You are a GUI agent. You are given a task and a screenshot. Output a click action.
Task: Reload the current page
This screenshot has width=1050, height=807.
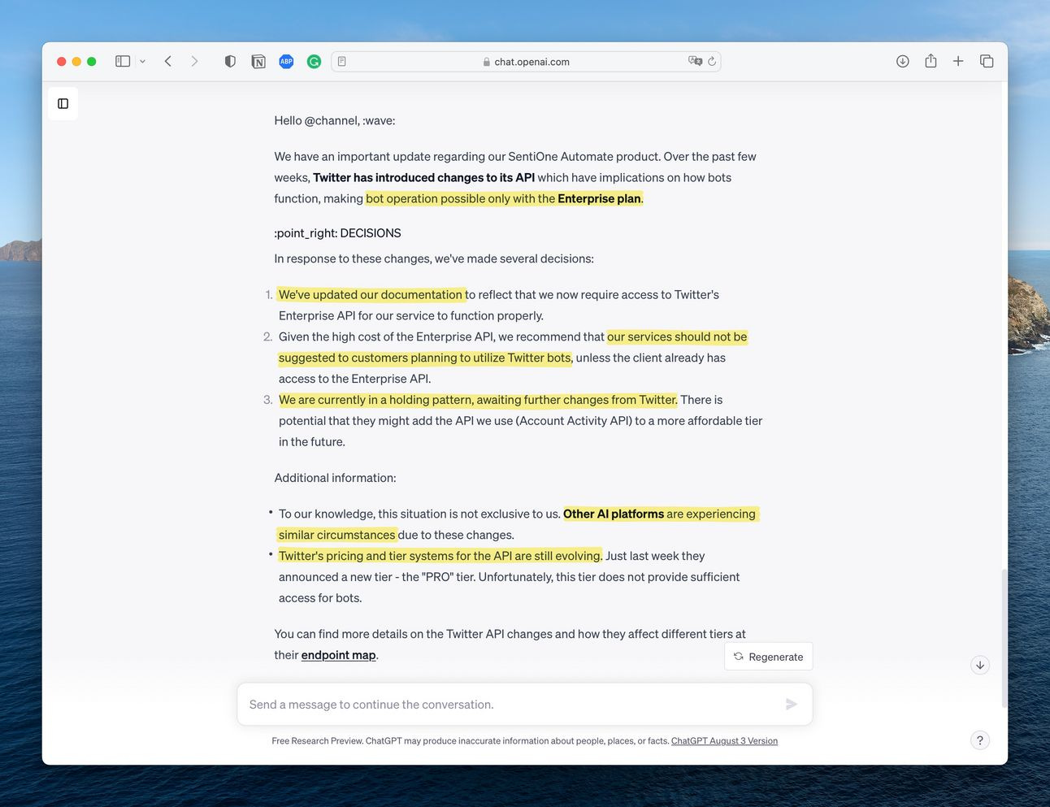coord(712,61)
